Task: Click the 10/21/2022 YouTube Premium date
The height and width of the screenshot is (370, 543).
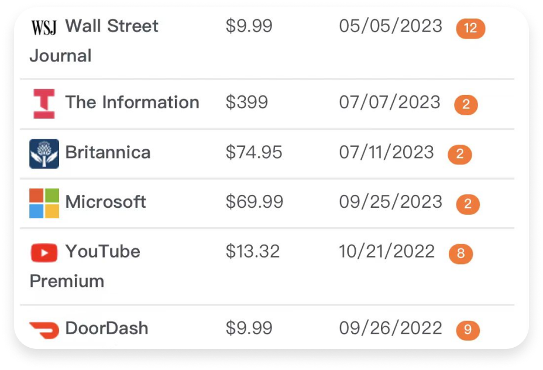Action: [387, 252]
